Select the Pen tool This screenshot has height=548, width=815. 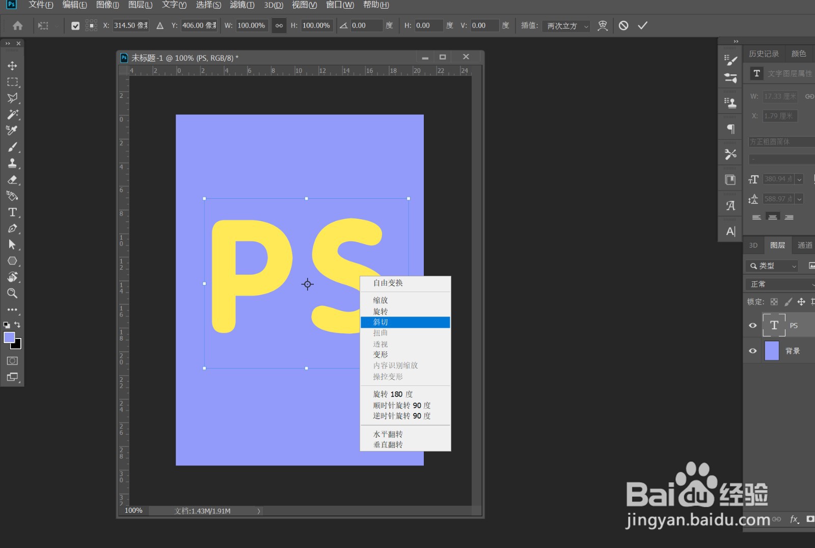[12, 228]
